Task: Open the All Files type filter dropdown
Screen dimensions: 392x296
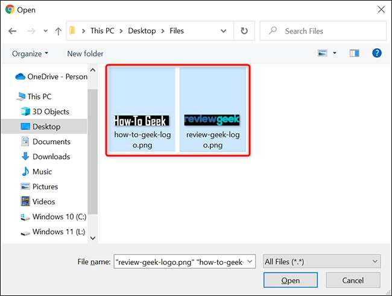Action: [322, 262]
